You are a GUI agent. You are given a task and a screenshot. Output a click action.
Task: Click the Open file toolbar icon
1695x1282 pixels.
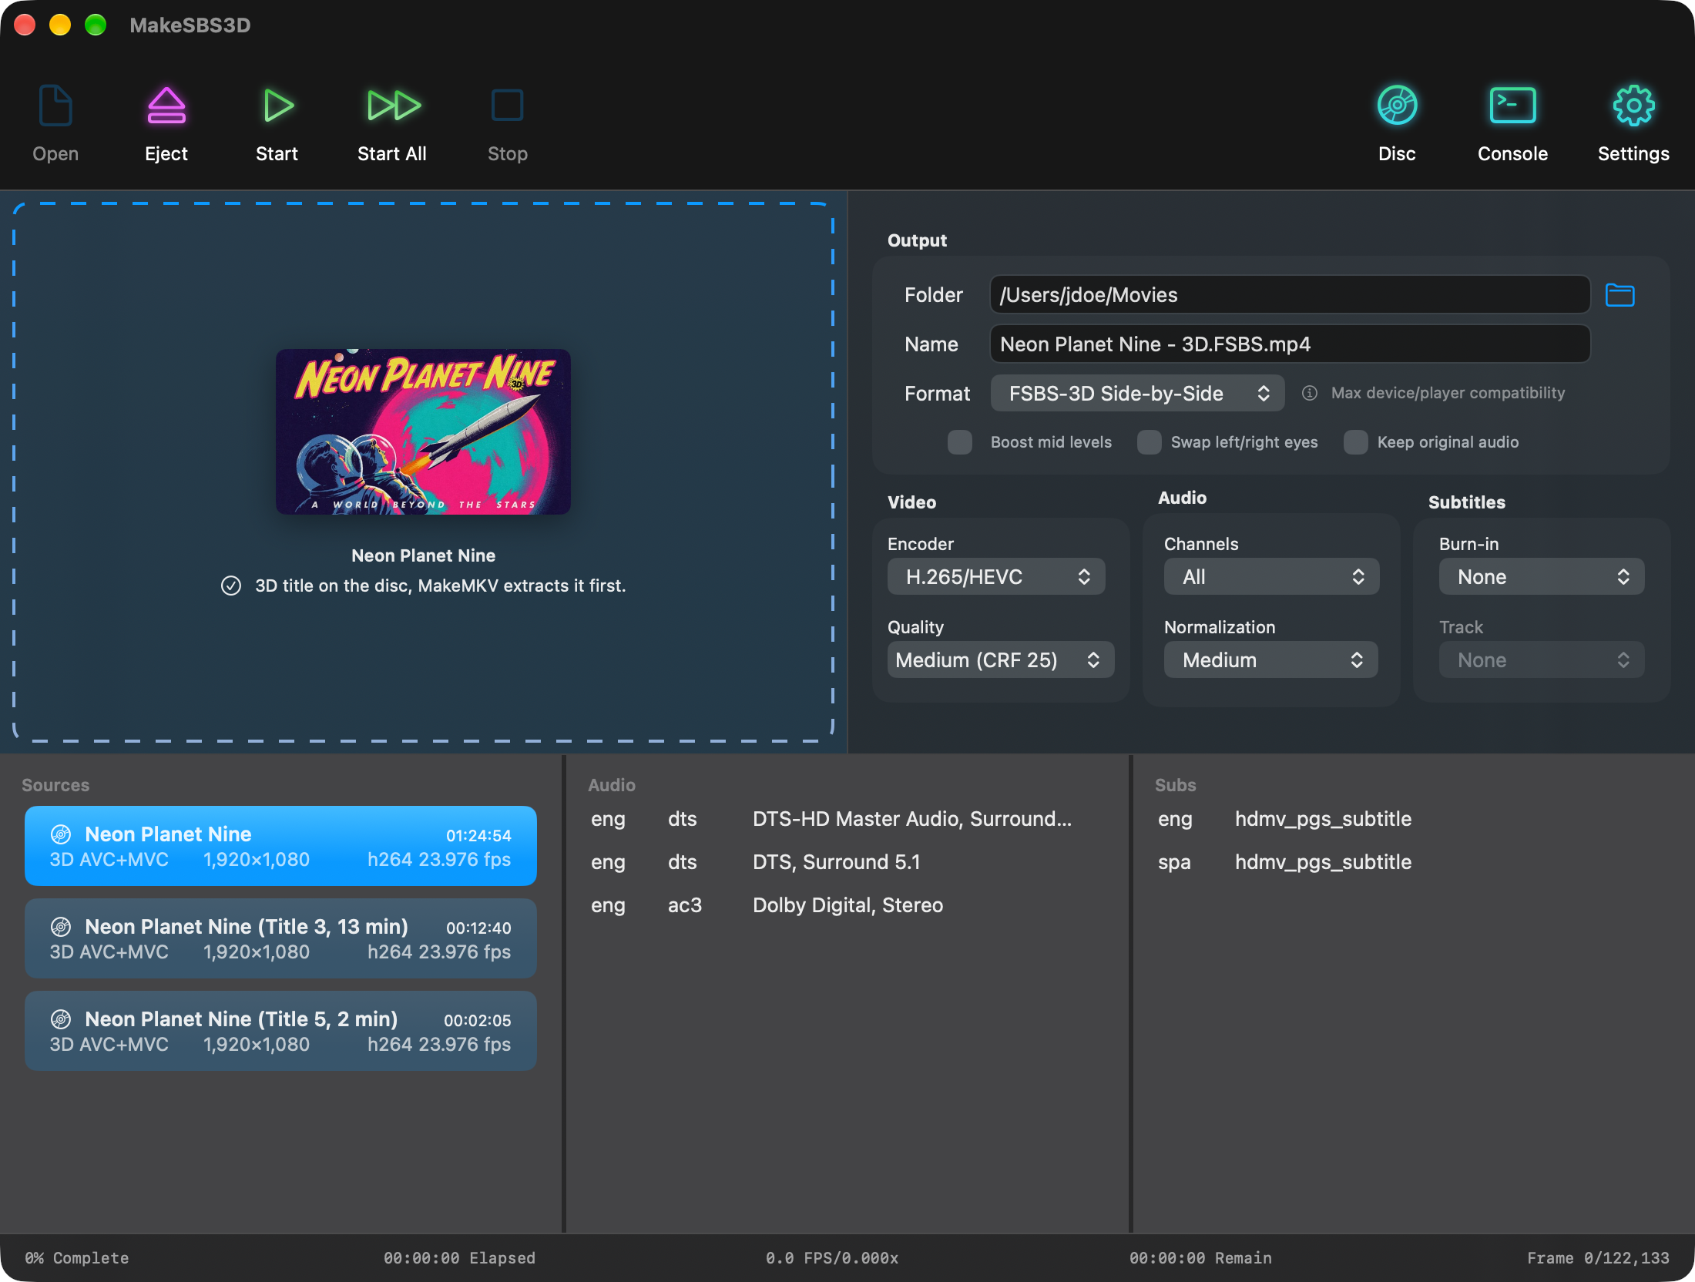55,106
